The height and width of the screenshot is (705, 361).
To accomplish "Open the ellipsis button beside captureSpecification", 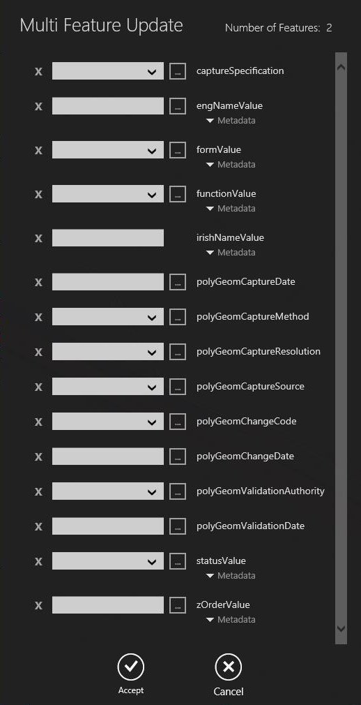I will coord(178,71).
